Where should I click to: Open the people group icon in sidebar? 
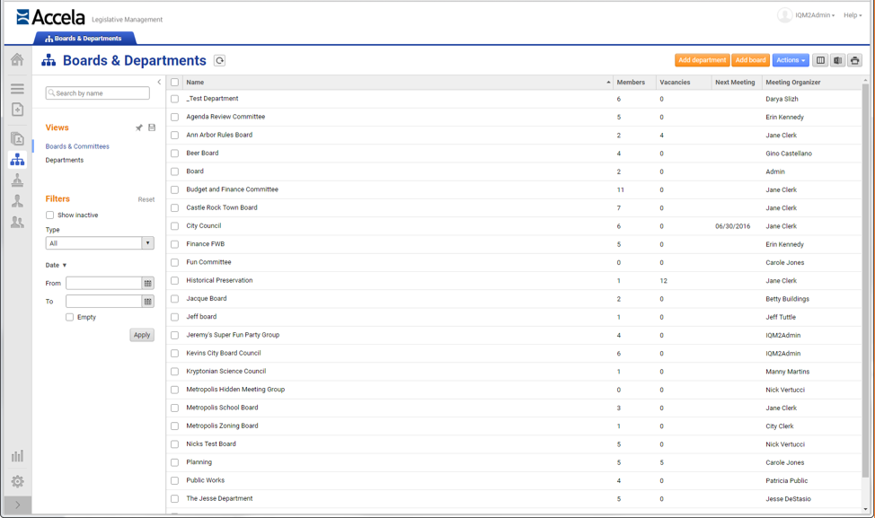click(x=17, y=222)
